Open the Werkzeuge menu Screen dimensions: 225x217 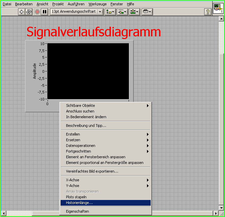pos(97,4)
